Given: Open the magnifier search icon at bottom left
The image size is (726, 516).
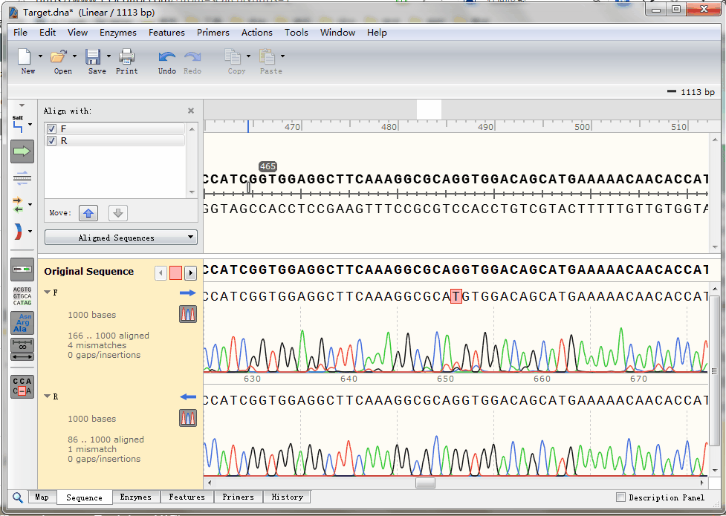Looking at the screenshot, I should 18,497.
